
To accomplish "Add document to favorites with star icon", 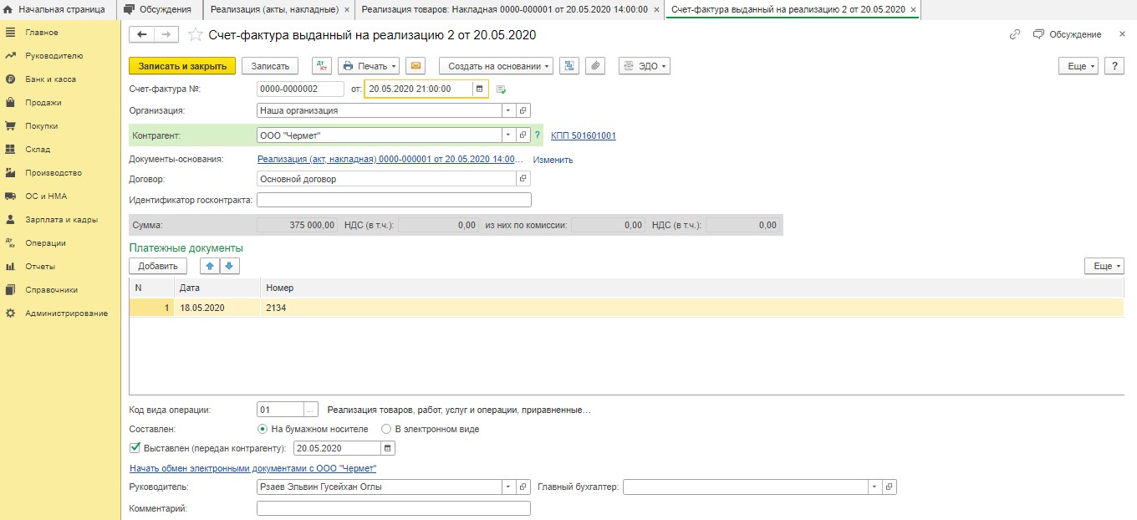I will (x=195, y=35).
